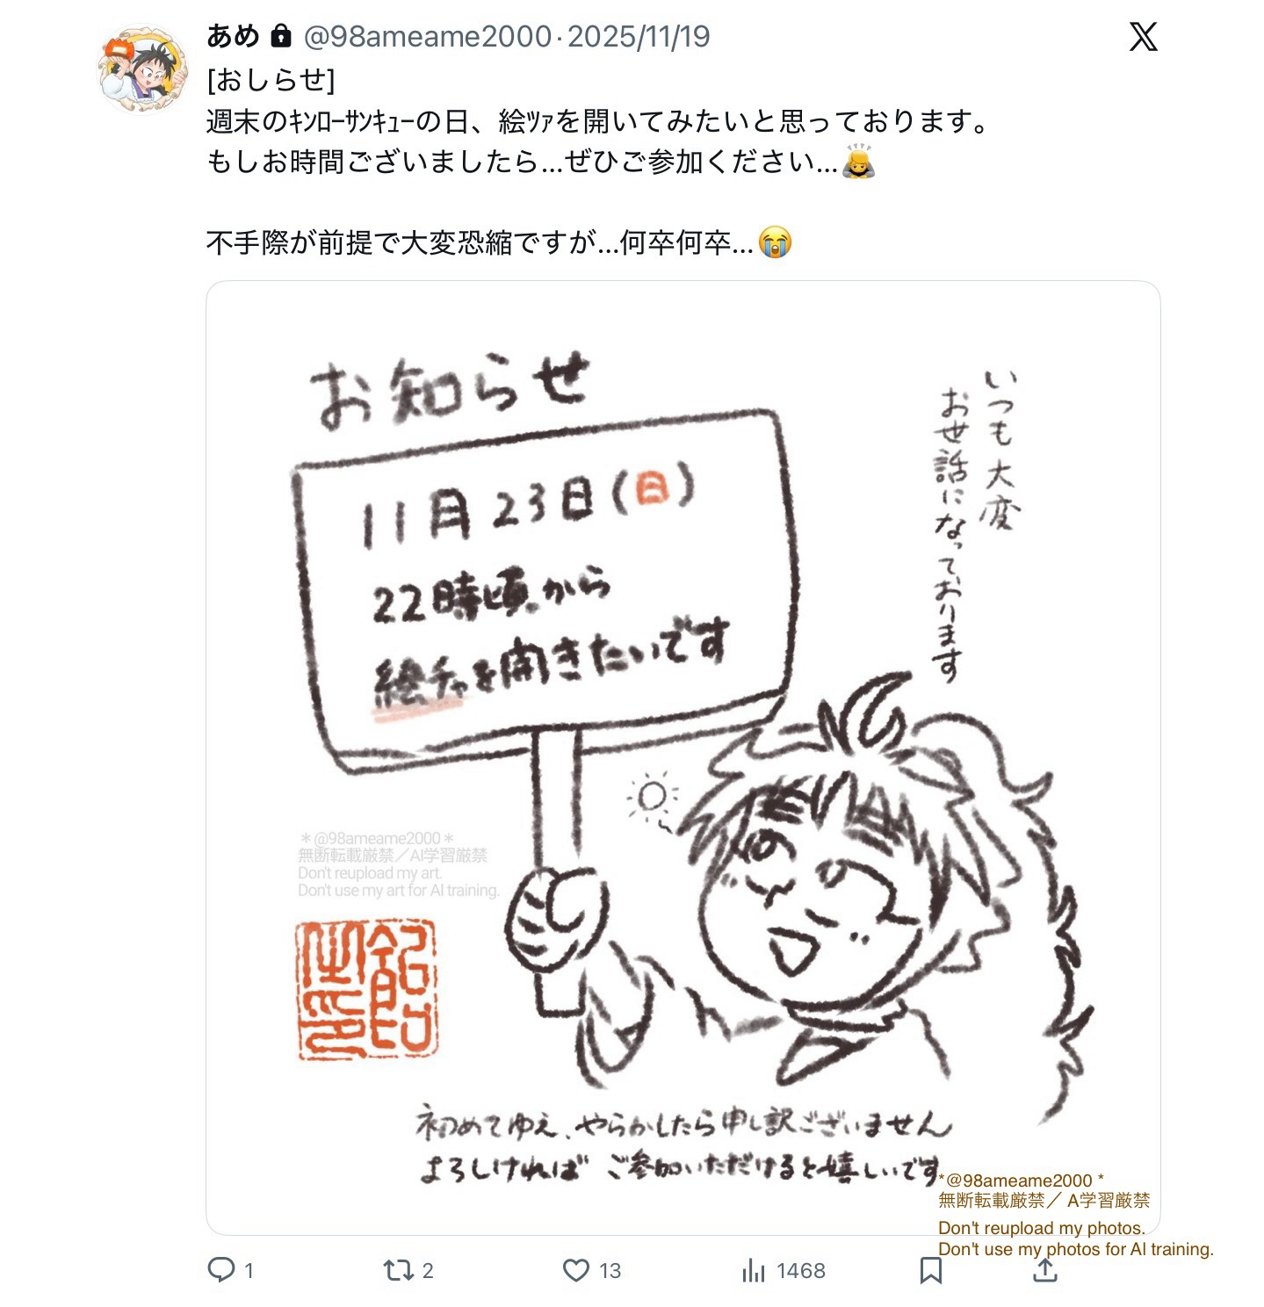Open the attached announcement illustration

tap(683, 757)
